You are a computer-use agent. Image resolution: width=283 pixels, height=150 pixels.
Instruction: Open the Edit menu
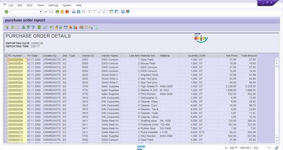click(x=20, y=5)
